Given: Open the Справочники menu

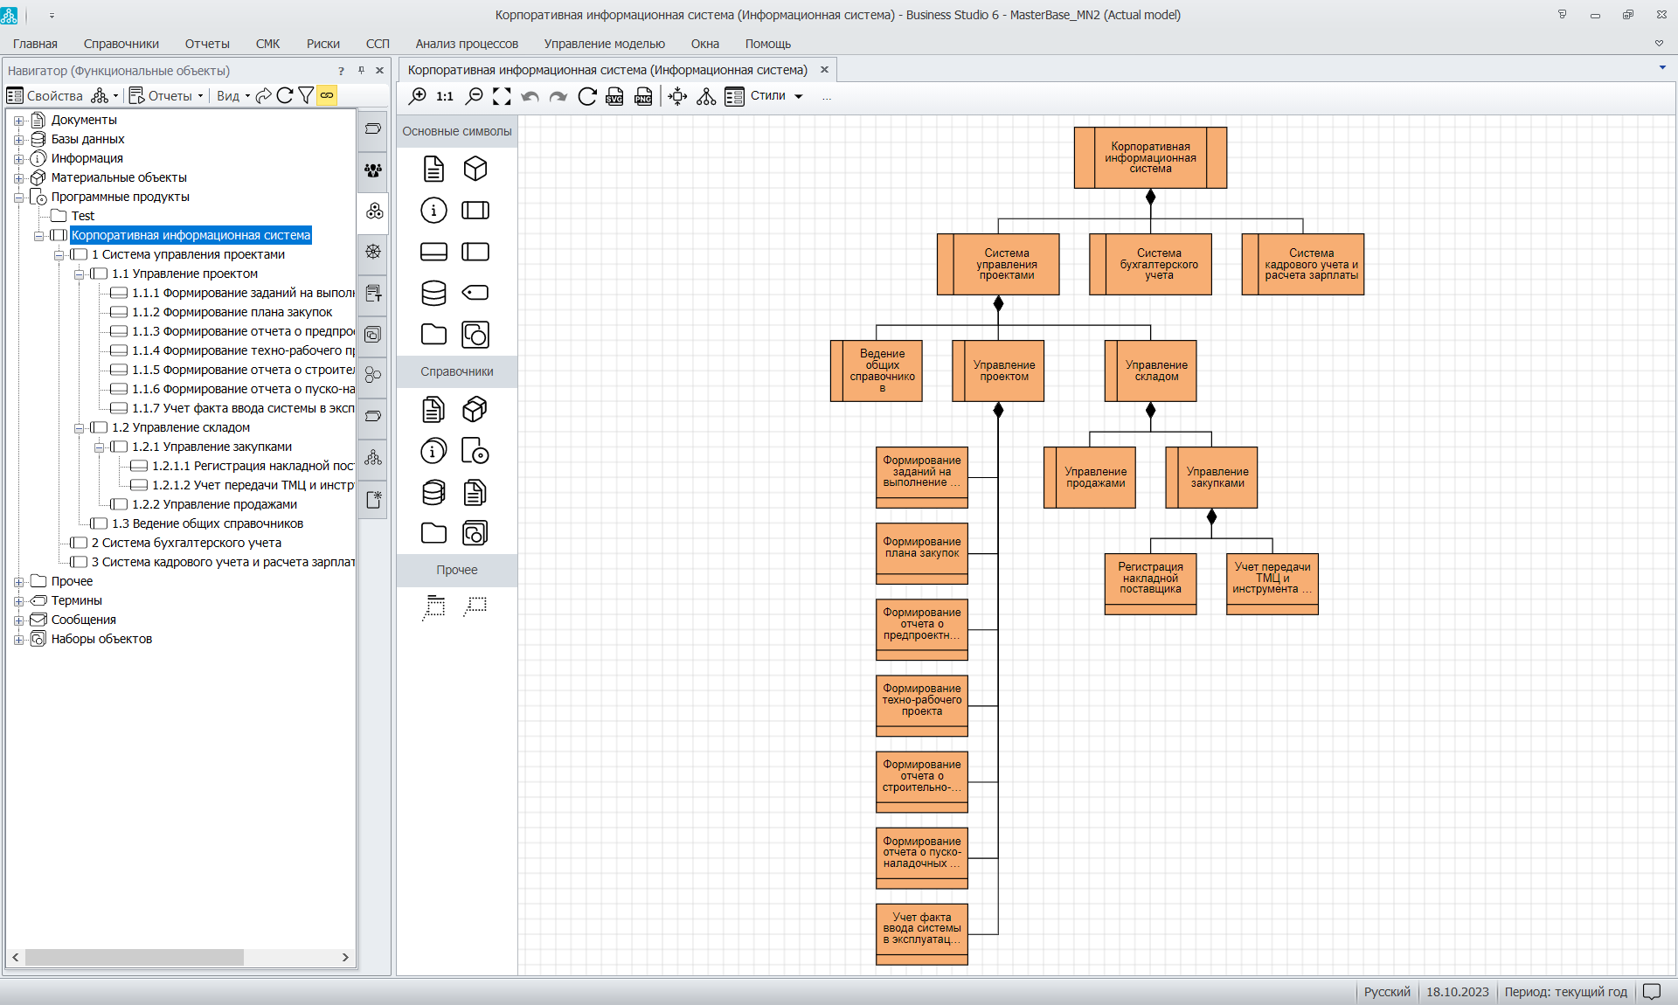Looking at the screenshot, I should (121, 44).
